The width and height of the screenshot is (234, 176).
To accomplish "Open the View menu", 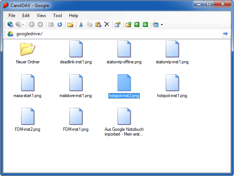I will tap(41, 16).
